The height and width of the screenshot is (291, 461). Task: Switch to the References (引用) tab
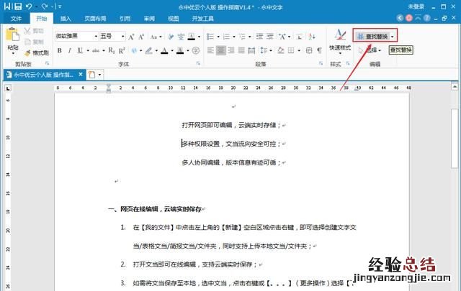pos(125,19)
